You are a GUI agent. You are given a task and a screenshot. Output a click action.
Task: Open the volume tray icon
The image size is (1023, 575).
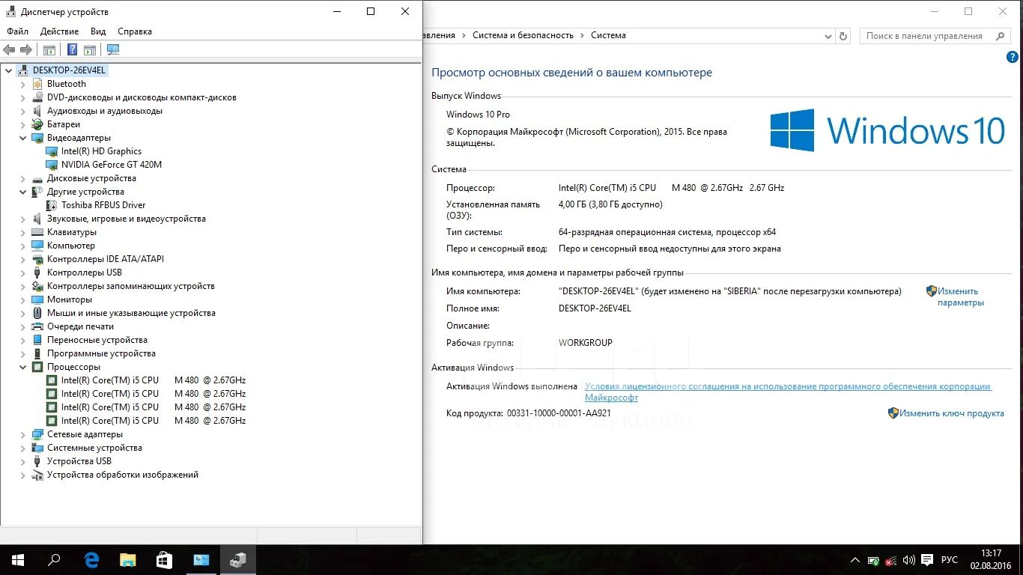click(909, 560)
